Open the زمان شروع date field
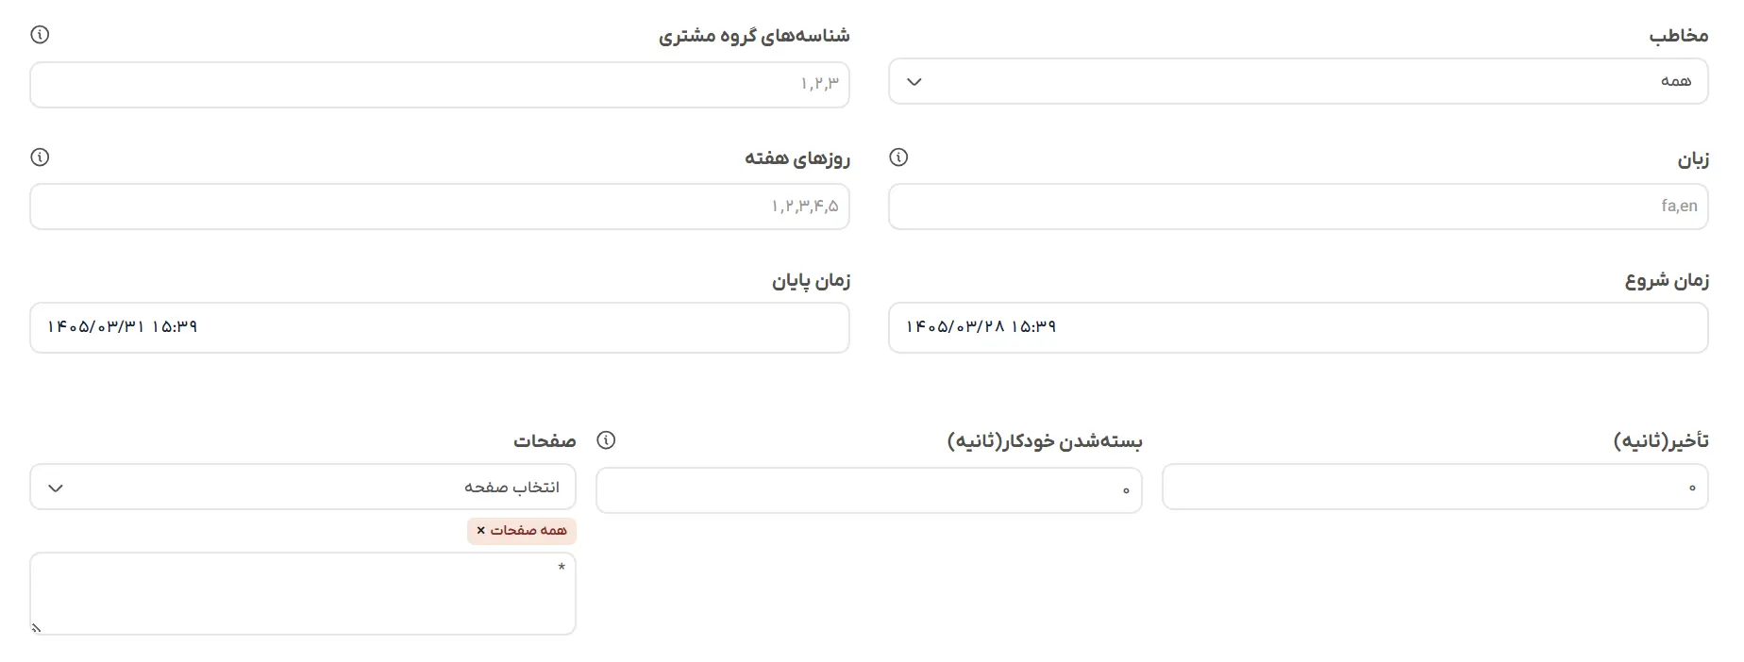 pos(1298,327)
